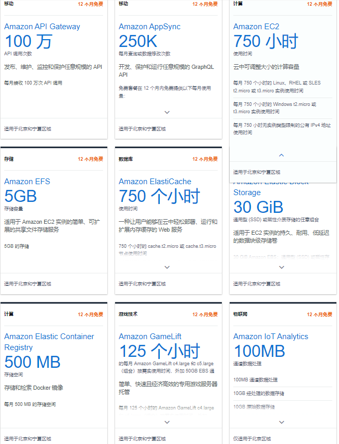Click the 250K AppSync figure
The height and width of the screenshot is (444, 339).
[x=138, y=41]
